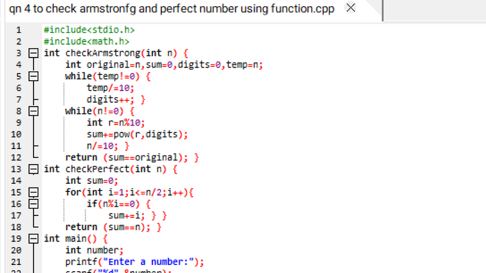Collapse the for loop fold marker
Image resolution: width=486 pixels, height=273 pixels.
click(x=35, y=193)
